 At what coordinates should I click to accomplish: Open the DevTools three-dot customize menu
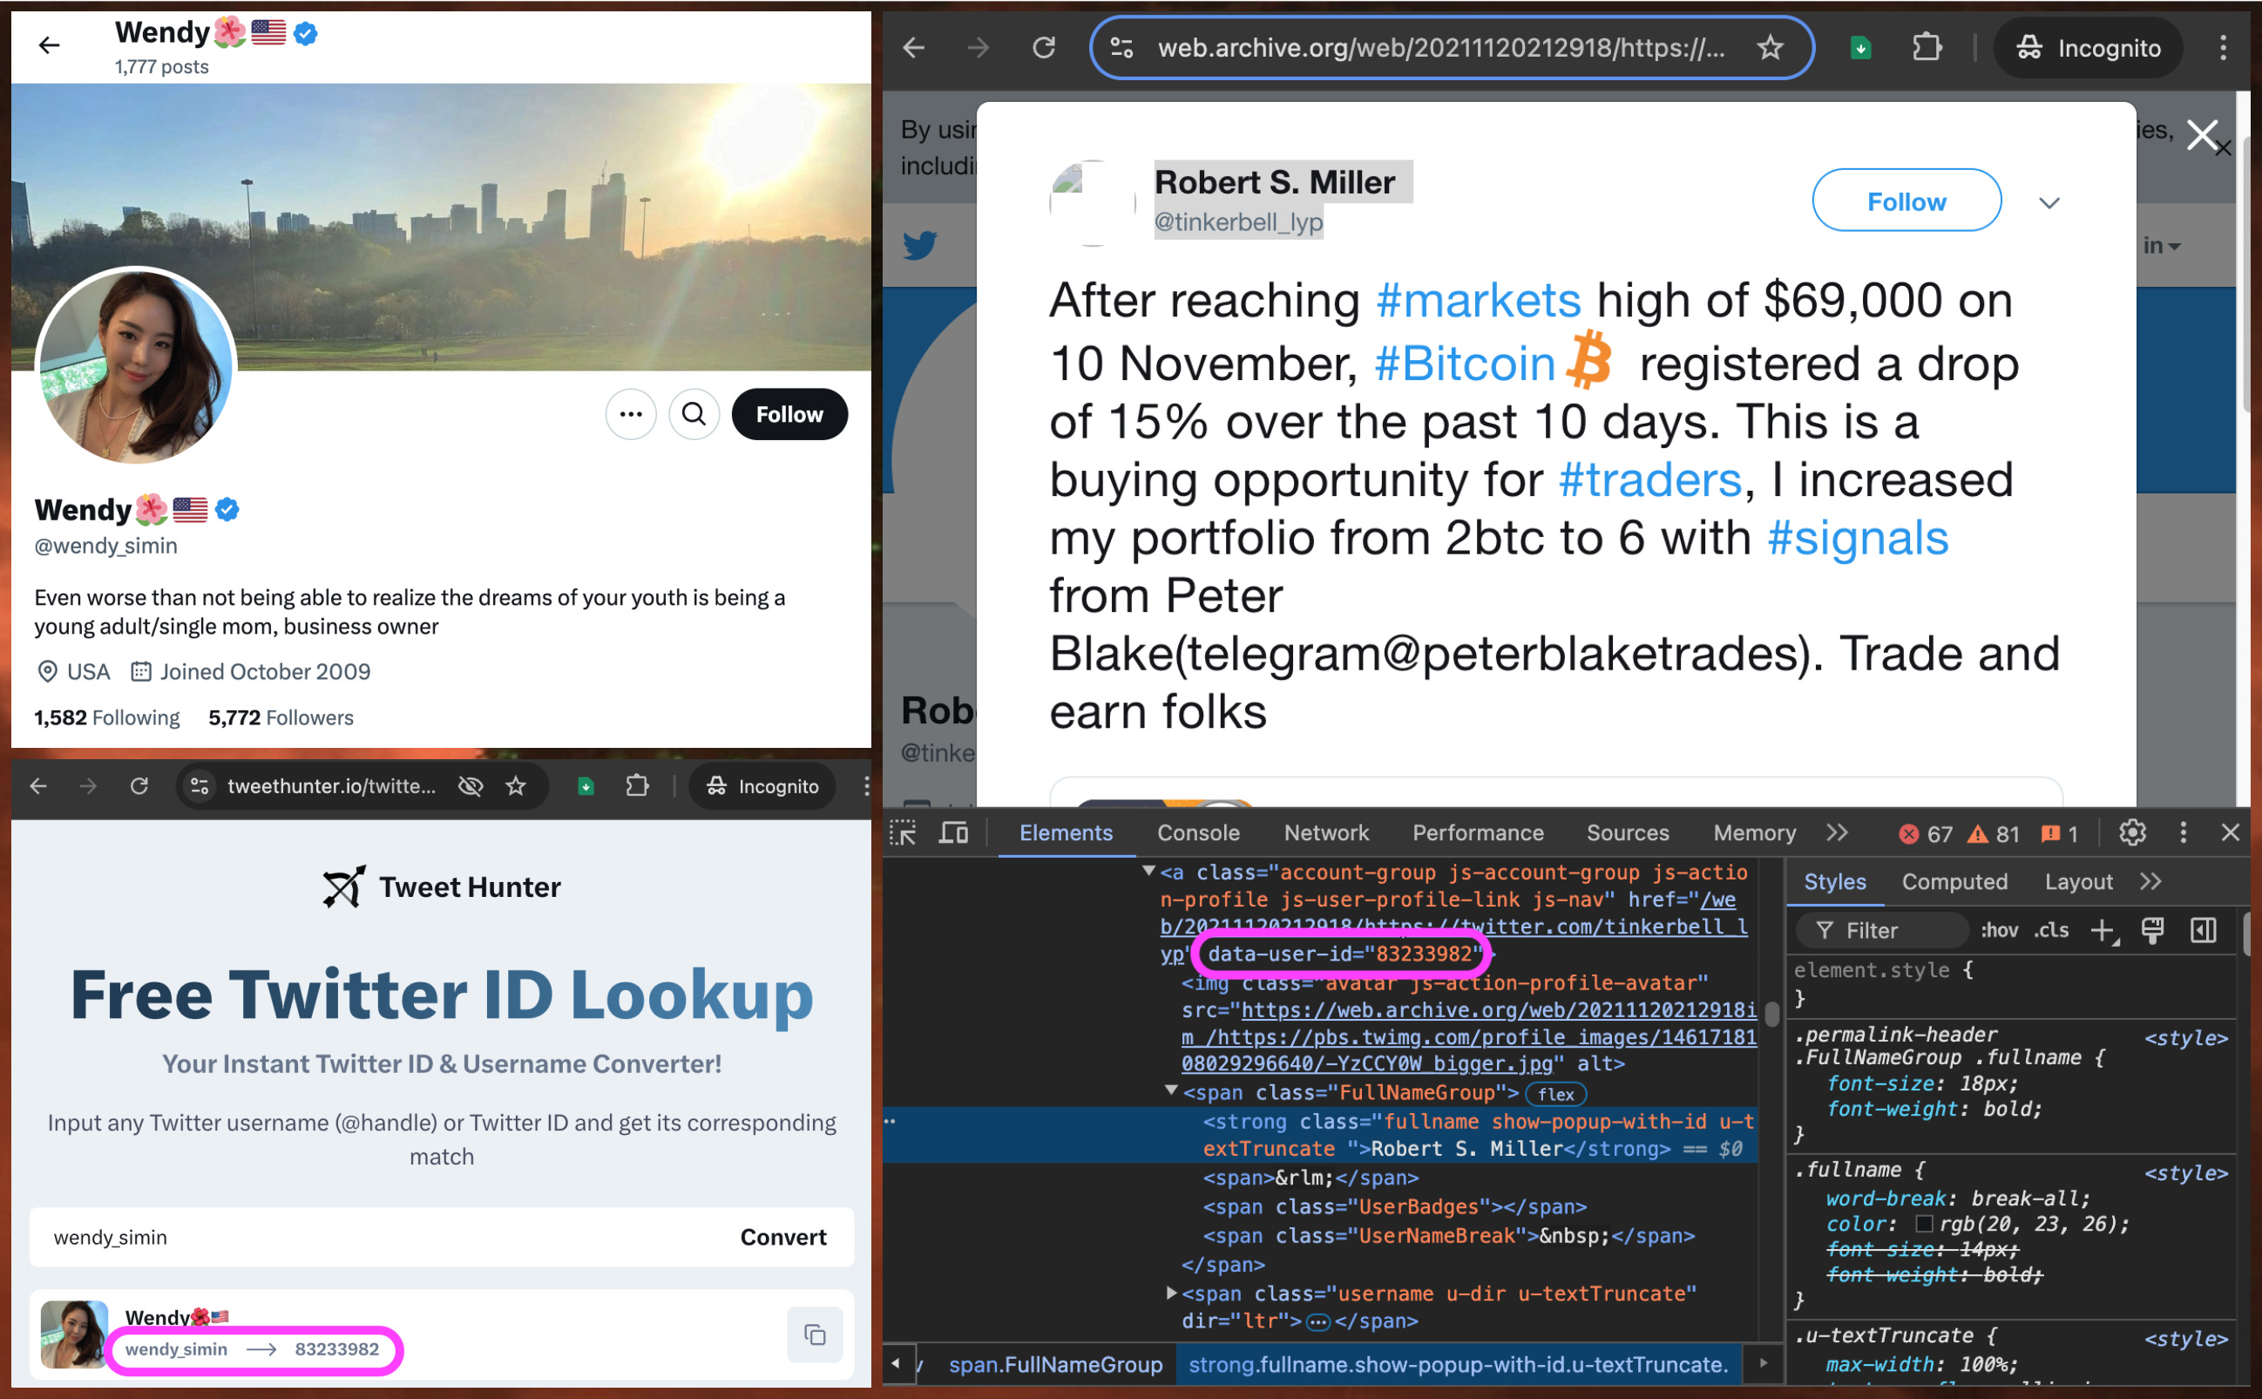2184,832
